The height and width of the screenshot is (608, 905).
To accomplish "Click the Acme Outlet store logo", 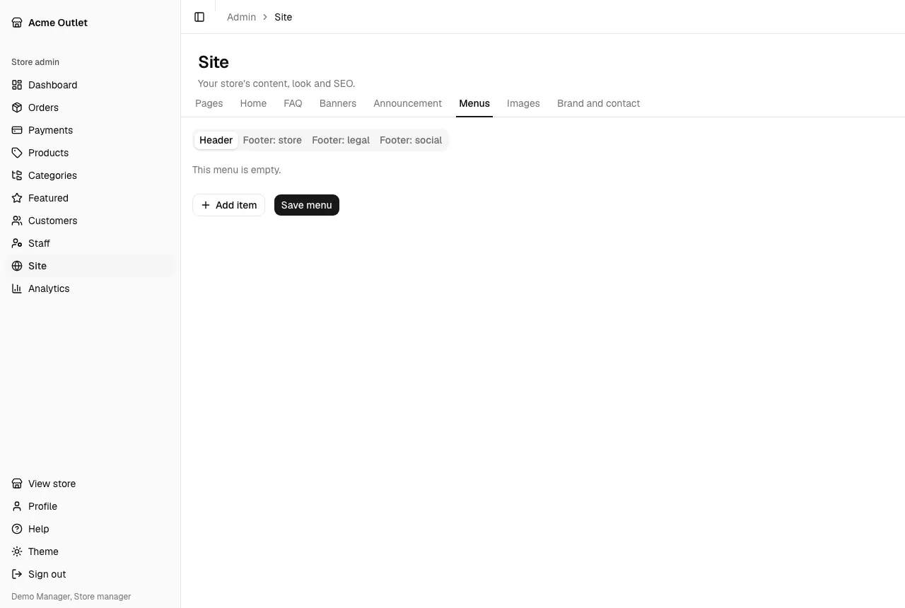I will pyautogui.click(x=17, y=23).
